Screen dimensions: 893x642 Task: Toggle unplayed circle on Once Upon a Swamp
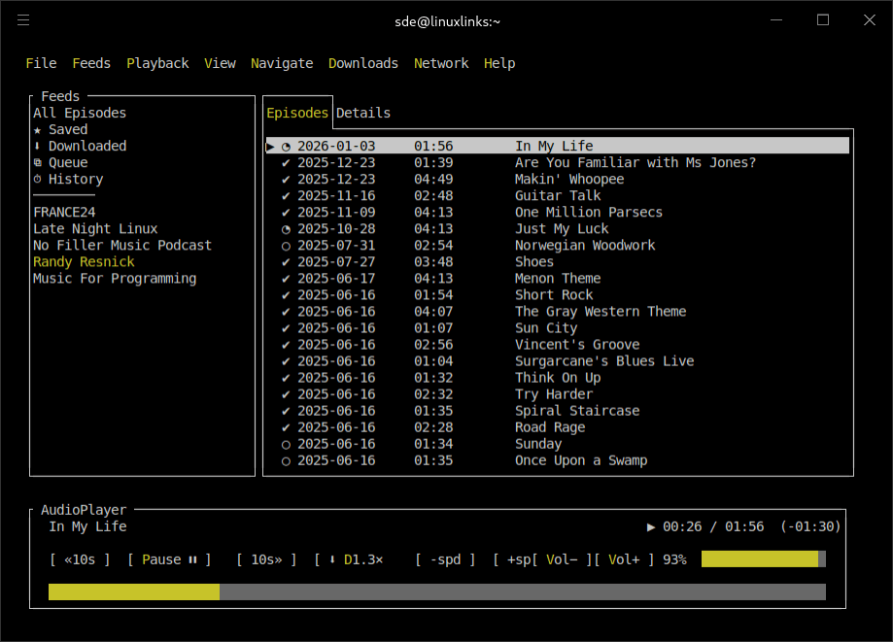click(286, 460)
